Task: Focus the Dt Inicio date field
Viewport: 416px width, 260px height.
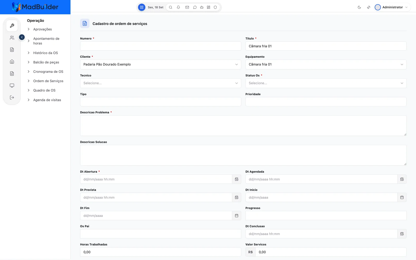Action: tap(321, 197)
